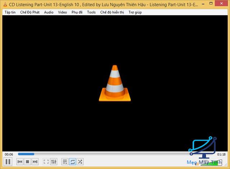Expand the Video menu
Screen dimensions: 230x169
[x=62, y=12]
